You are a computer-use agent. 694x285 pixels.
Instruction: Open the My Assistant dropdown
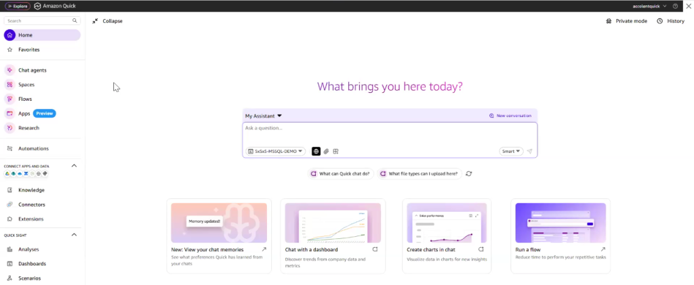[264, 116]
